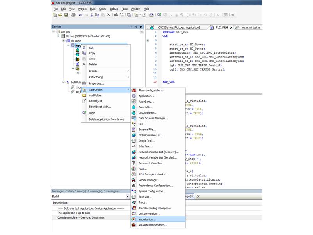The height and width of the screenshot is (235, 313).
Task: Click the scissors Cut icon in the toolbar
Action: (92, 15)
